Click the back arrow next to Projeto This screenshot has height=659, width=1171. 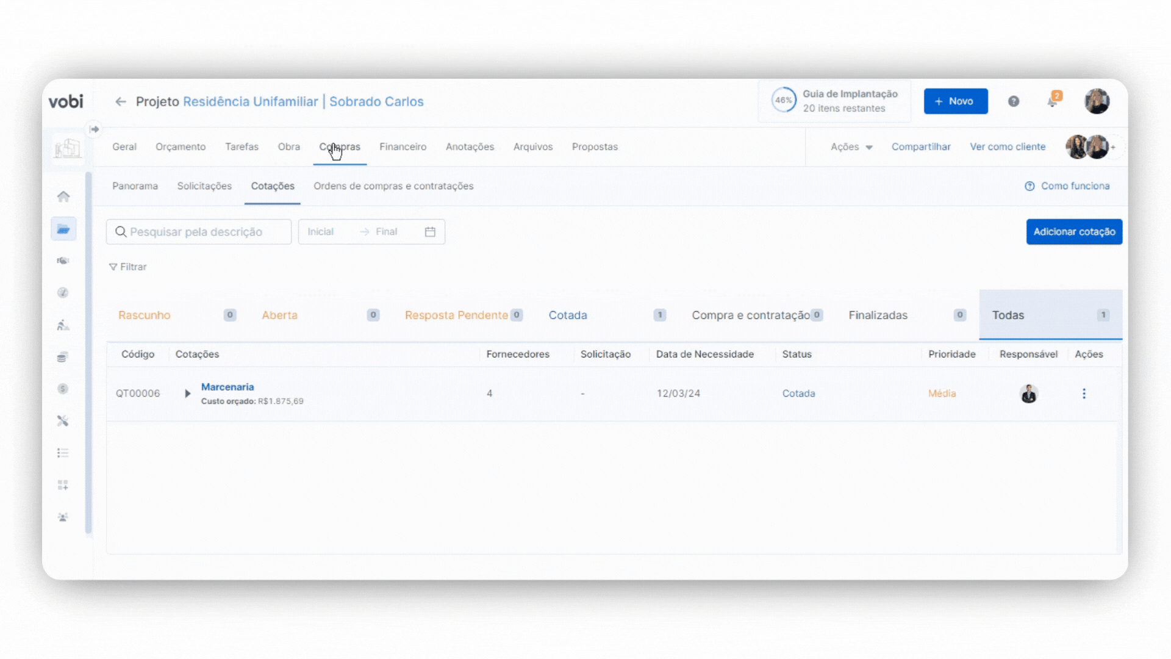click(121, 101)
